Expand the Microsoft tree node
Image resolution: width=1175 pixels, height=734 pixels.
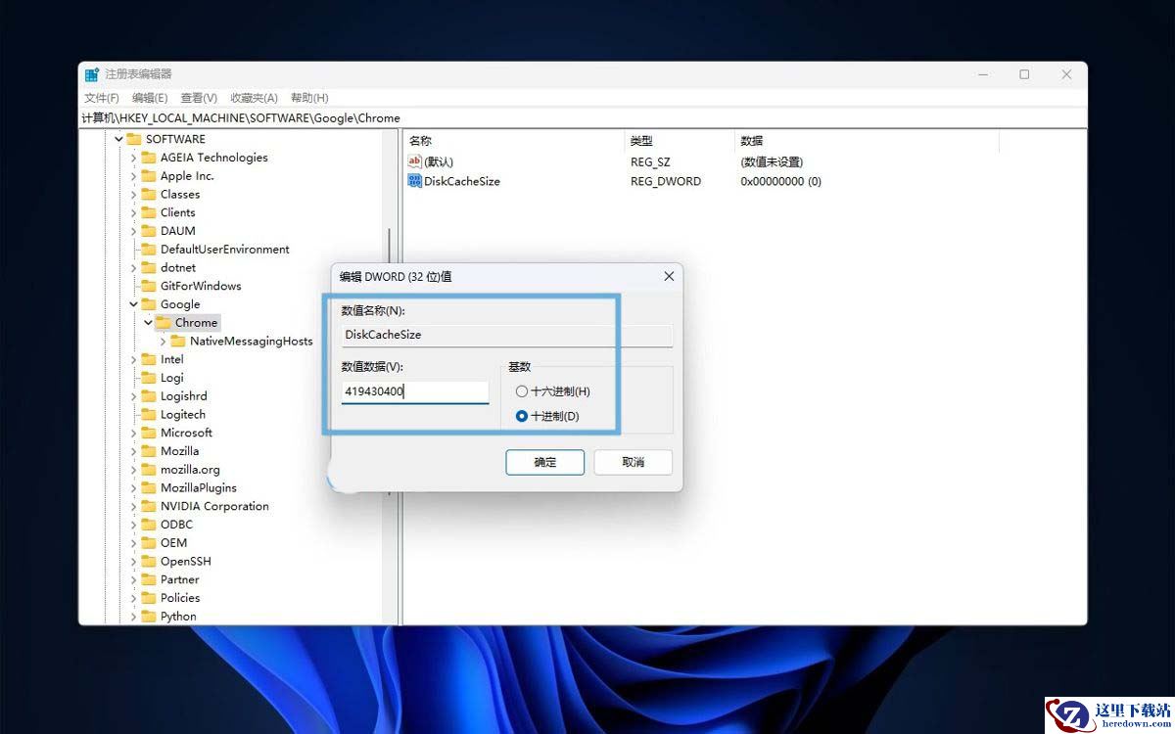point(134,433)
